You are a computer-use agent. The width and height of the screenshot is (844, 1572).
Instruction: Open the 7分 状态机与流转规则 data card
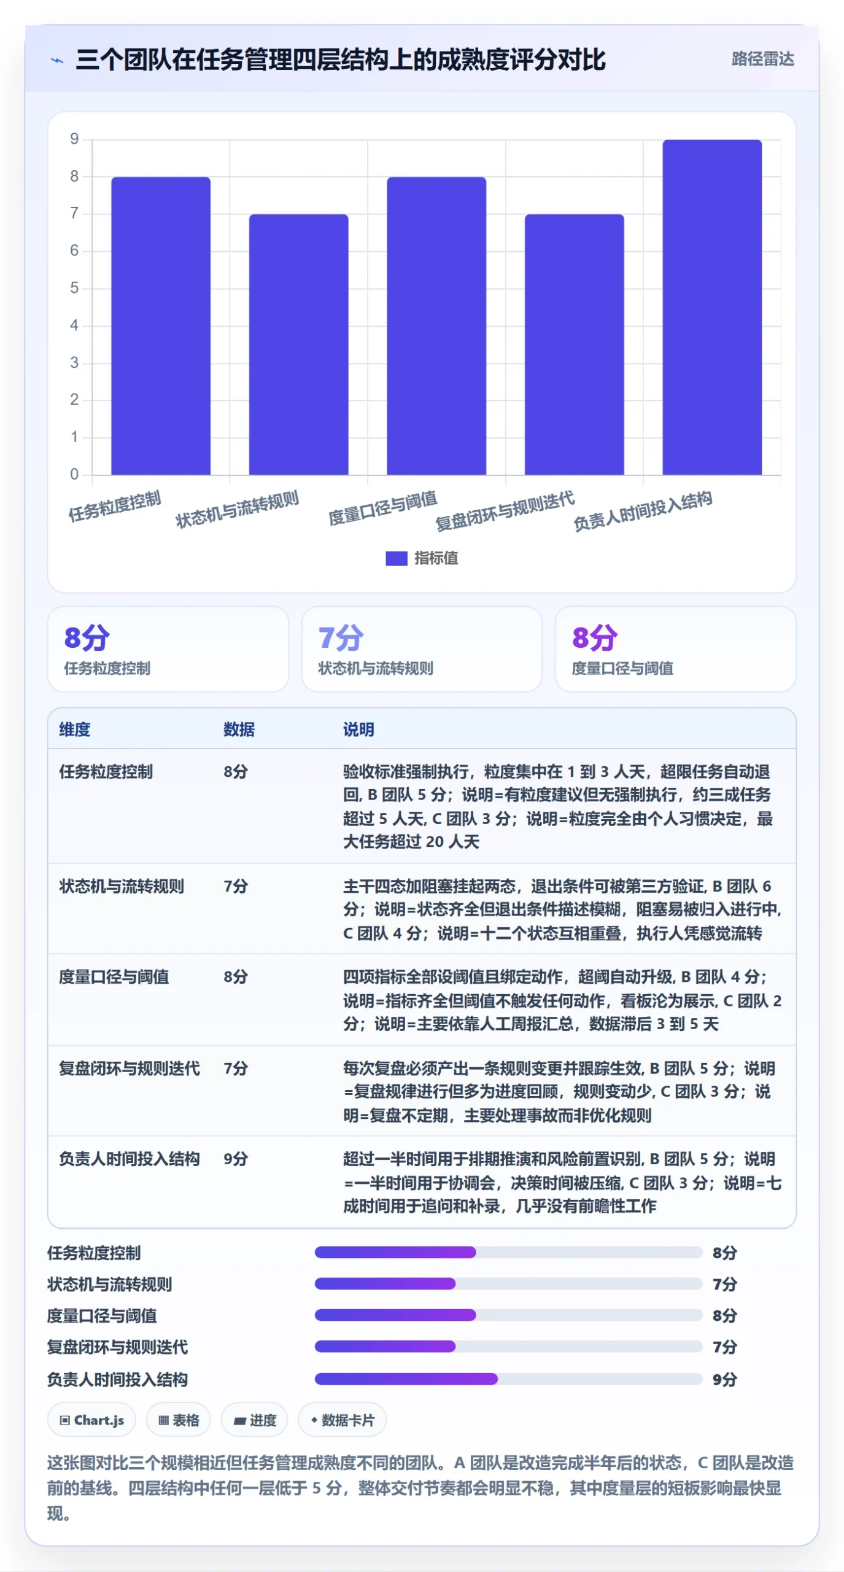[422, 648]
